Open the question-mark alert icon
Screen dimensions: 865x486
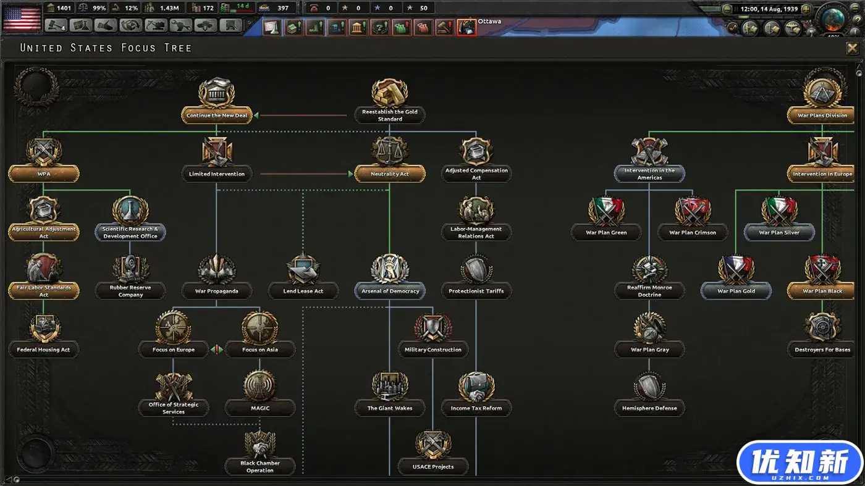click(x=379, y=27)
